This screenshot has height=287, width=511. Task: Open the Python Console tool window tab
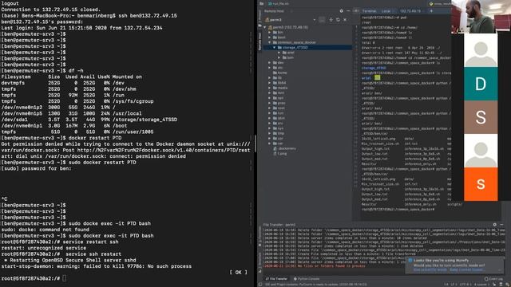(307, 279)
